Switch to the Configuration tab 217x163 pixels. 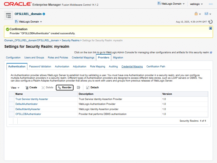[x=13, y=58]
